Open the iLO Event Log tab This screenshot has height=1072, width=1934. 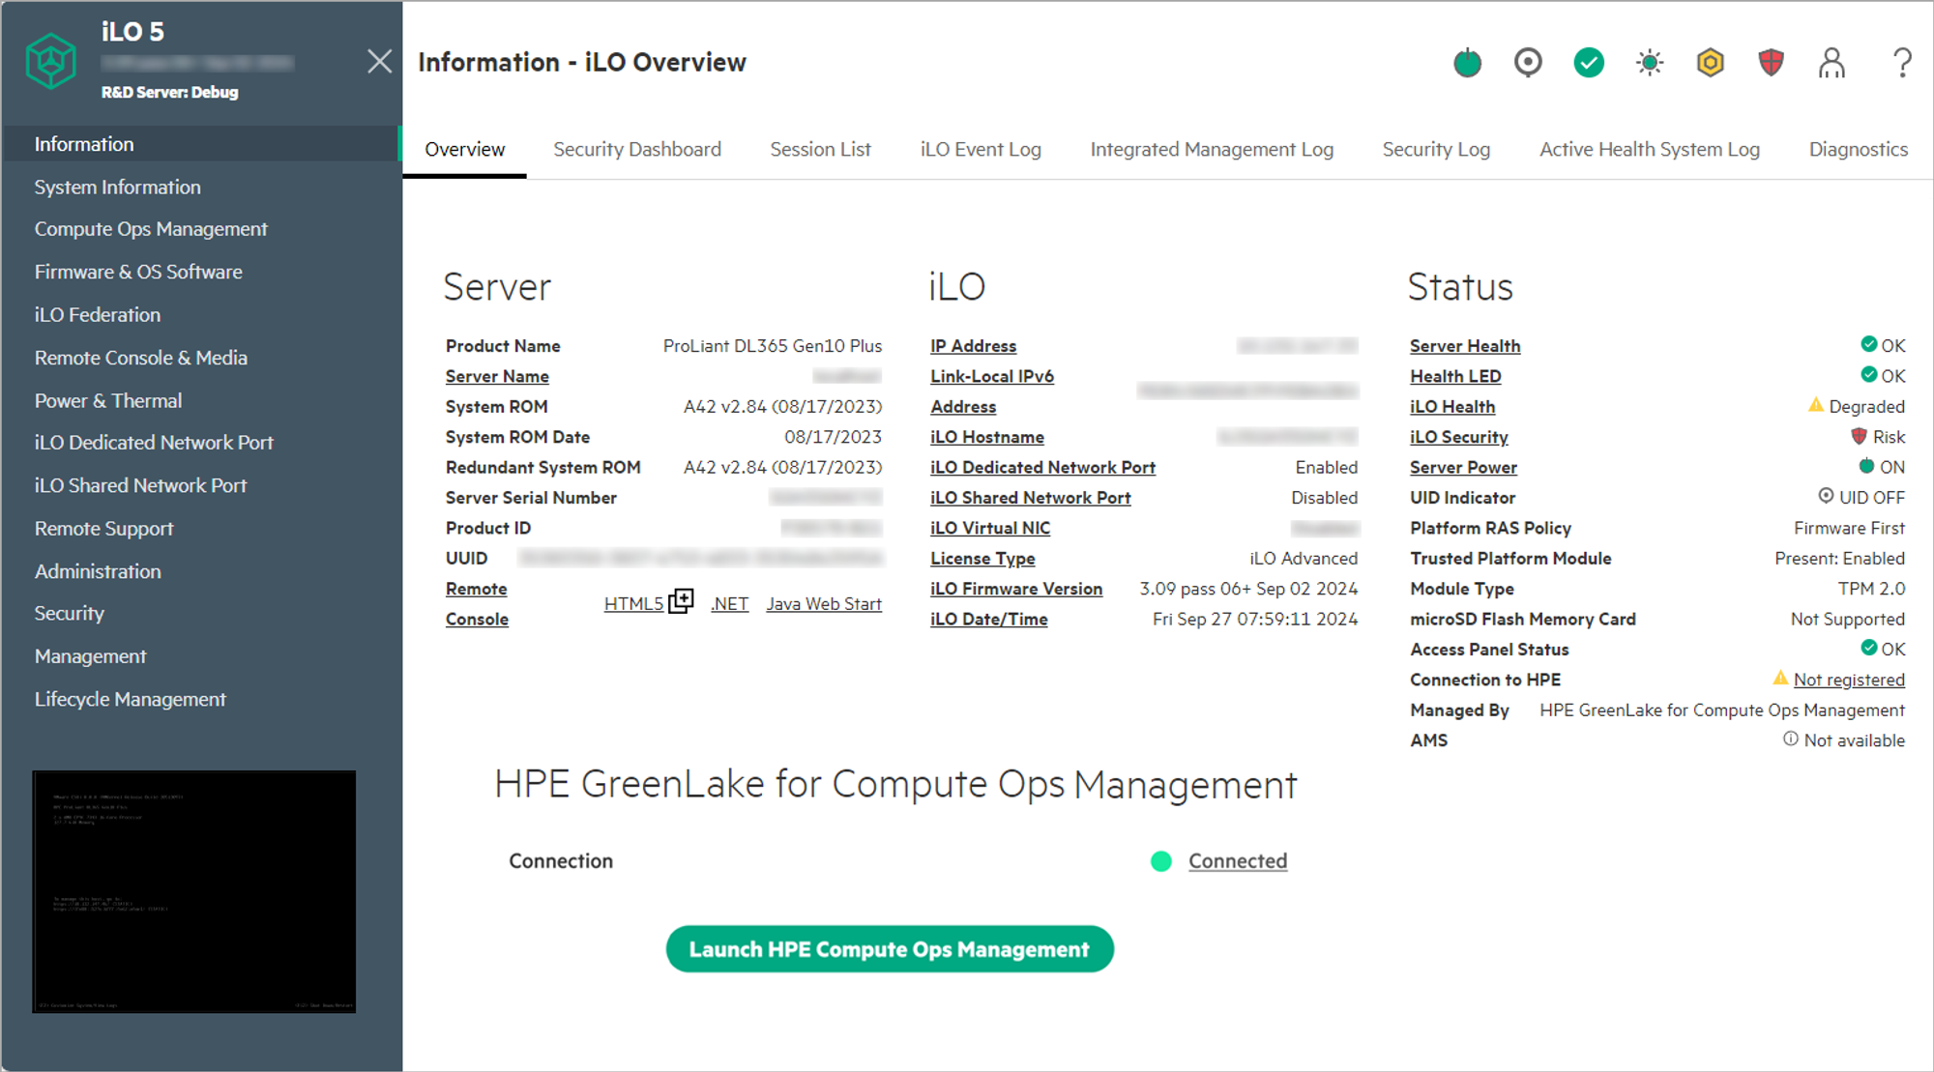(x=981, y=150)
